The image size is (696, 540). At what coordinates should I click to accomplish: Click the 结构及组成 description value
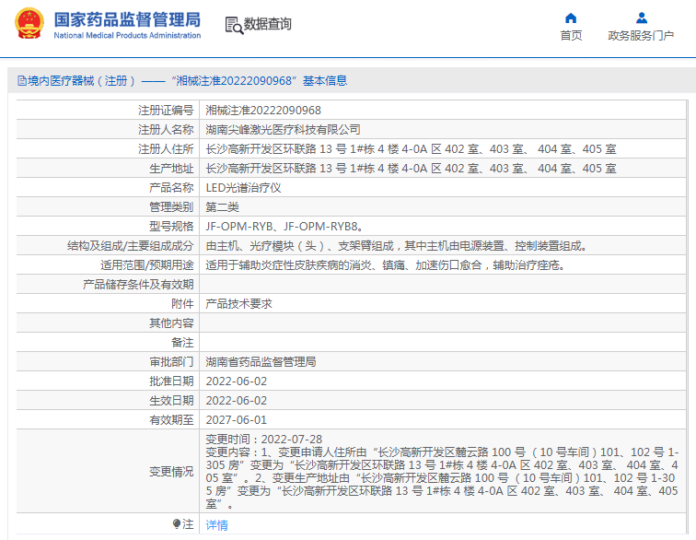pyautogui.click(x=396, y=246)
